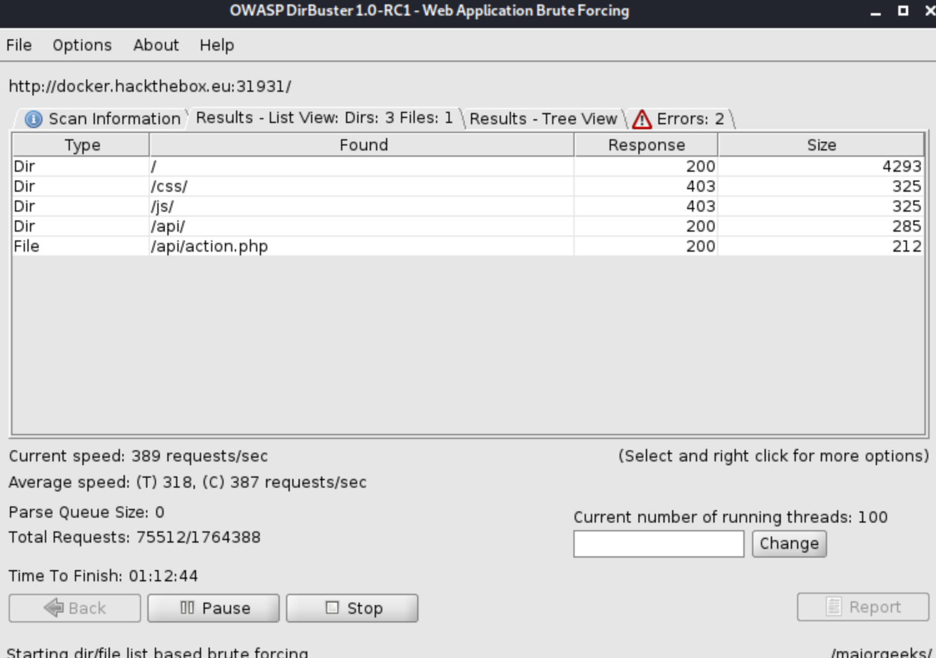
Task: Click the red warning icon on Errors tab
Action: point(642,119)
